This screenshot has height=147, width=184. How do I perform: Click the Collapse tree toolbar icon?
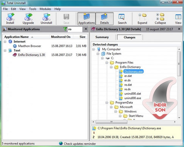tap(160, 19)
